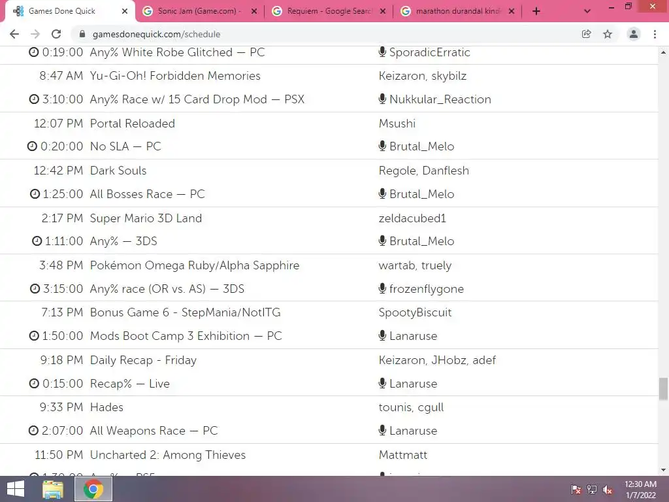
Task: Click the clock icon beside 2:07:00
Action: [x=33, y=430]
